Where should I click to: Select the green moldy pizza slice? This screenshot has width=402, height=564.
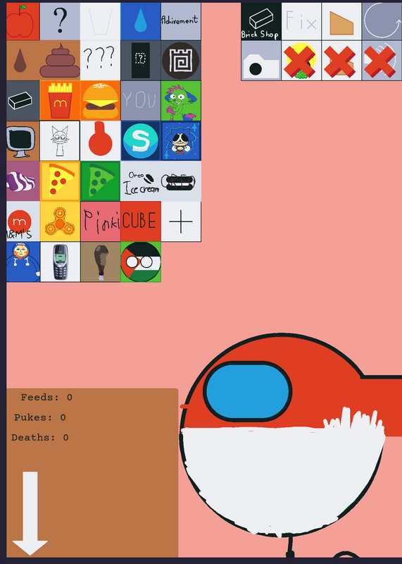pyautogui.click(x=100, y=181)
